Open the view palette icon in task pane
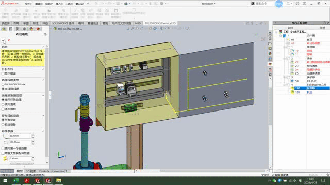 270,48
